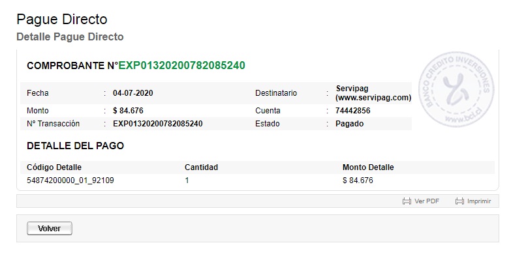Viewport: 511px width, 258px height.
Task: Print receipt using Imprimir link
Action: 479,201
